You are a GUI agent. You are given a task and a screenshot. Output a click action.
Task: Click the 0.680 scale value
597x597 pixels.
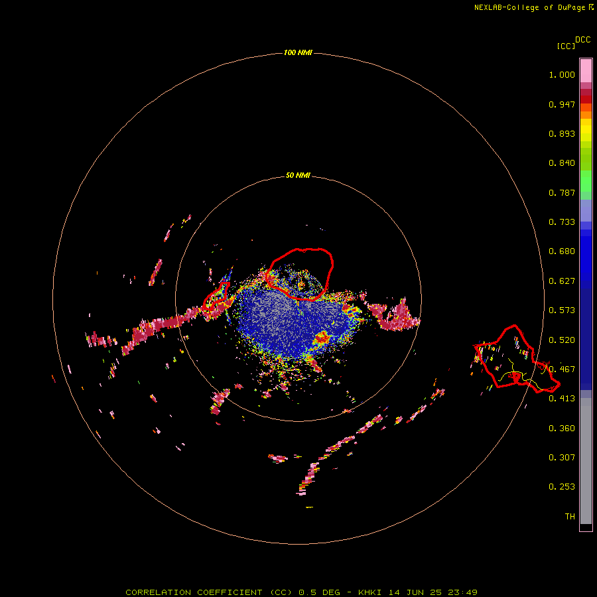click(562, 251)
